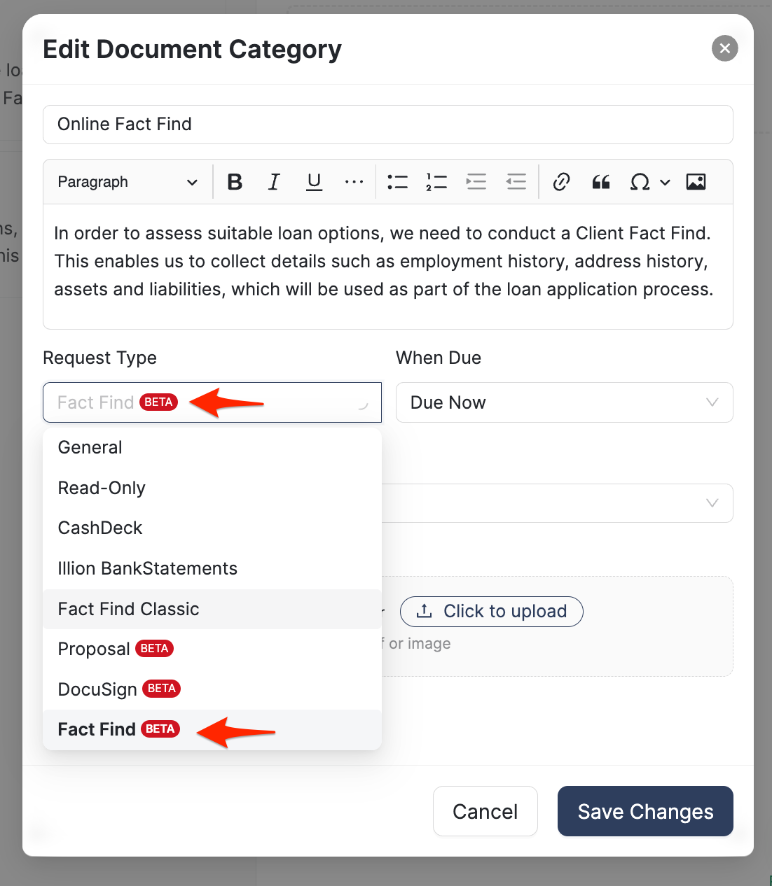Insert a hyperlink in the editor
Viewport: 772px width, 886px height.
561,182
